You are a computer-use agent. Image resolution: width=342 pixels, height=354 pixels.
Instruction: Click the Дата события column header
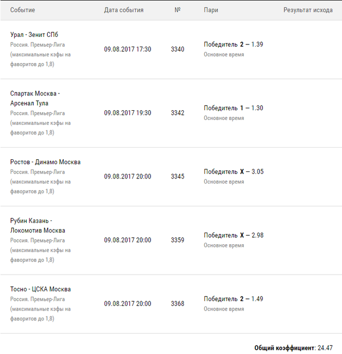tap(124, 10)
